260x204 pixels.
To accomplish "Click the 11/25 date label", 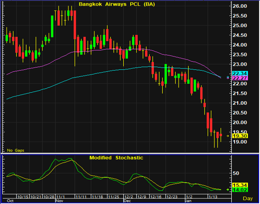I will pyautogui.click(x=113, y=197).
